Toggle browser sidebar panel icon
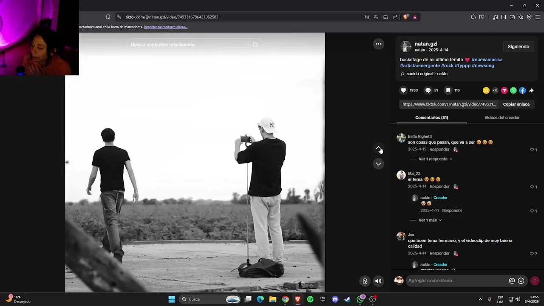Image resolution: width=544 pixels, height=306 pixels. pyautogui.click(x=504, y=17)
